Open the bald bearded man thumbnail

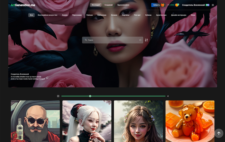click(35, 121)
